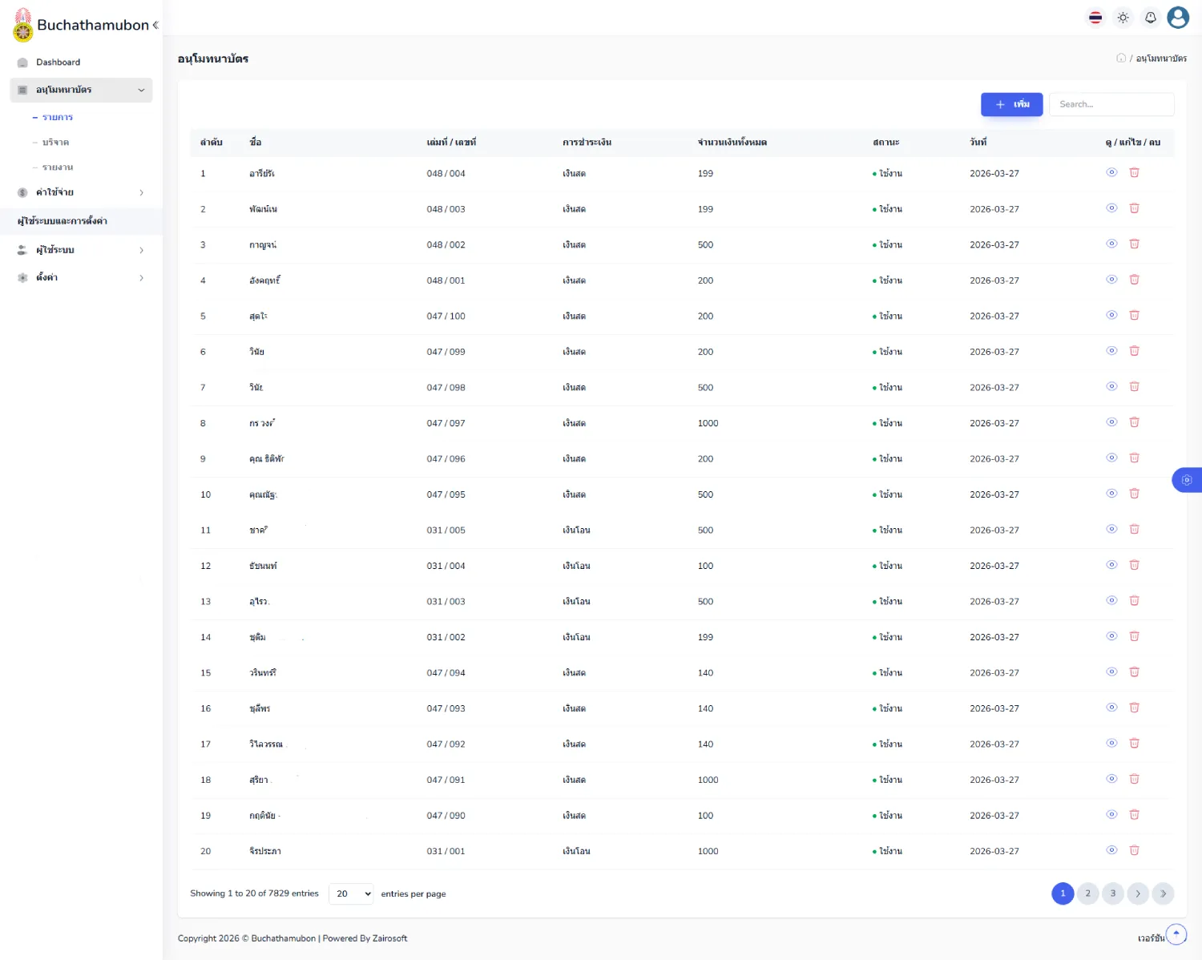Open the entries per page dropdown
The height and width of the screenshot is (960, 1202).
[351, 893]
